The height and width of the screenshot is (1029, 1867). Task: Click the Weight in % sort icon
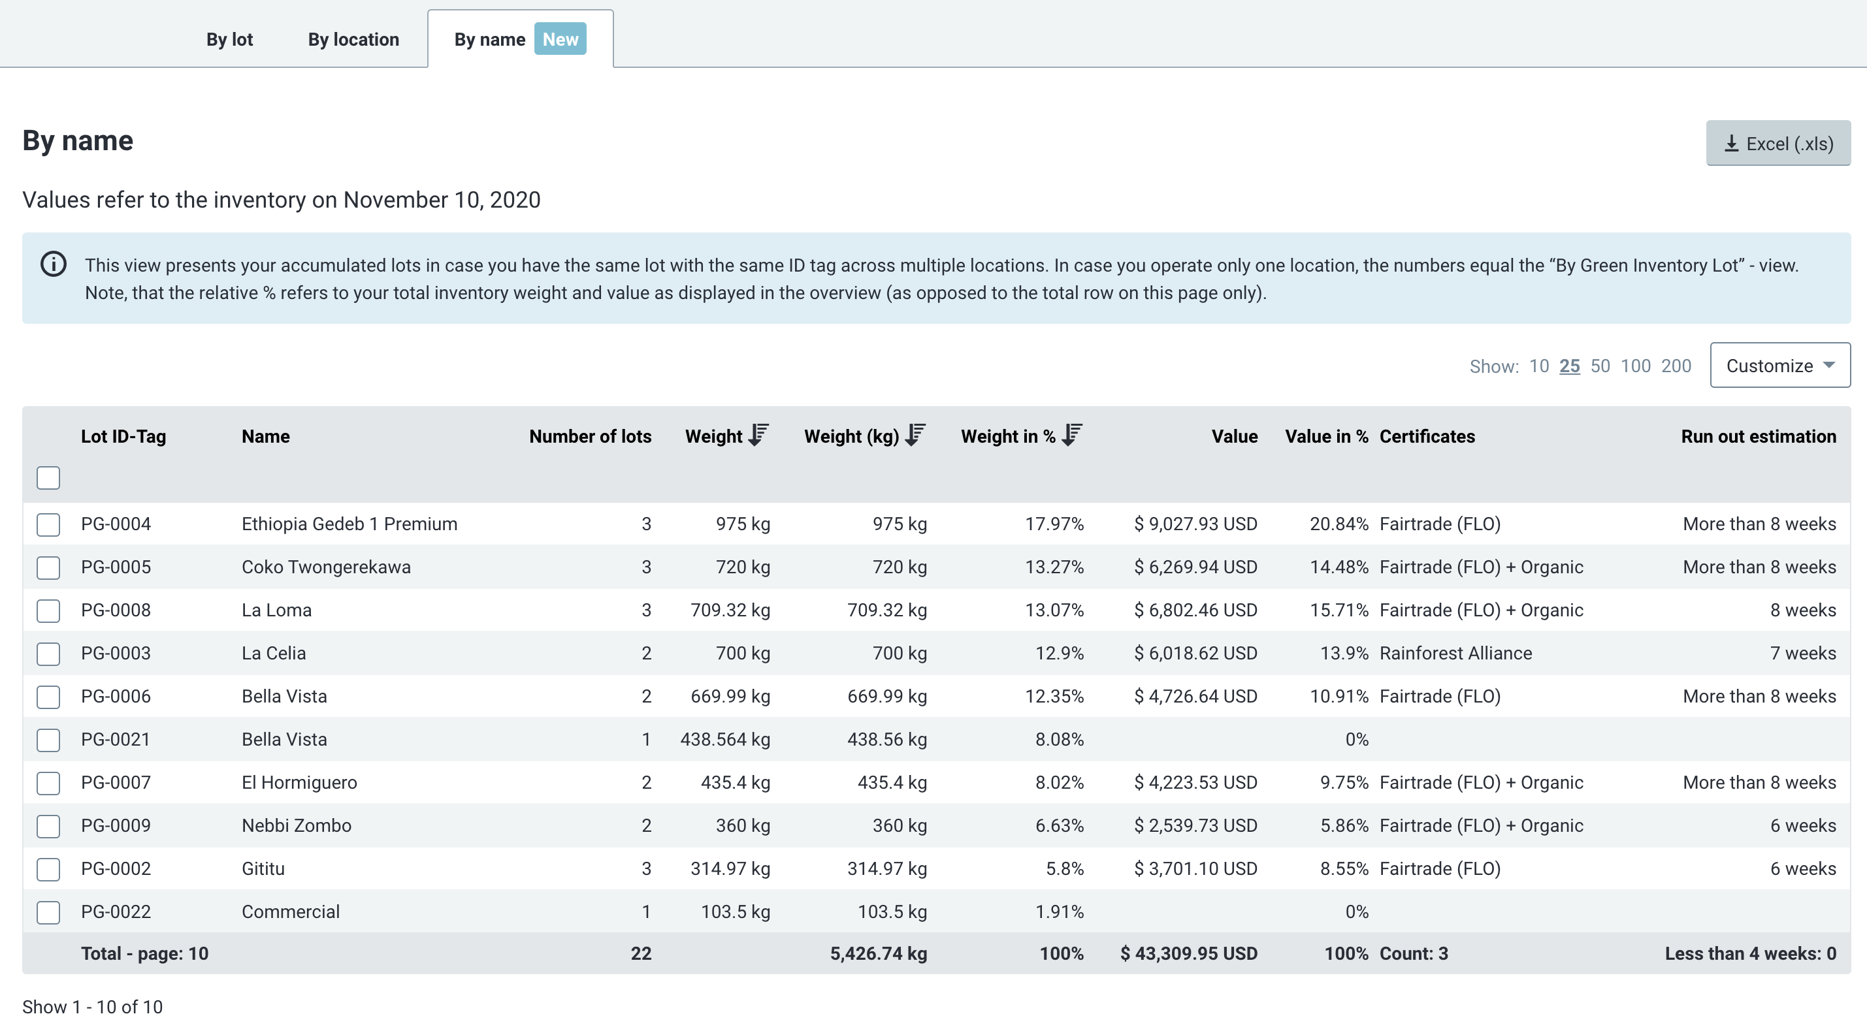click(1072, 435)
